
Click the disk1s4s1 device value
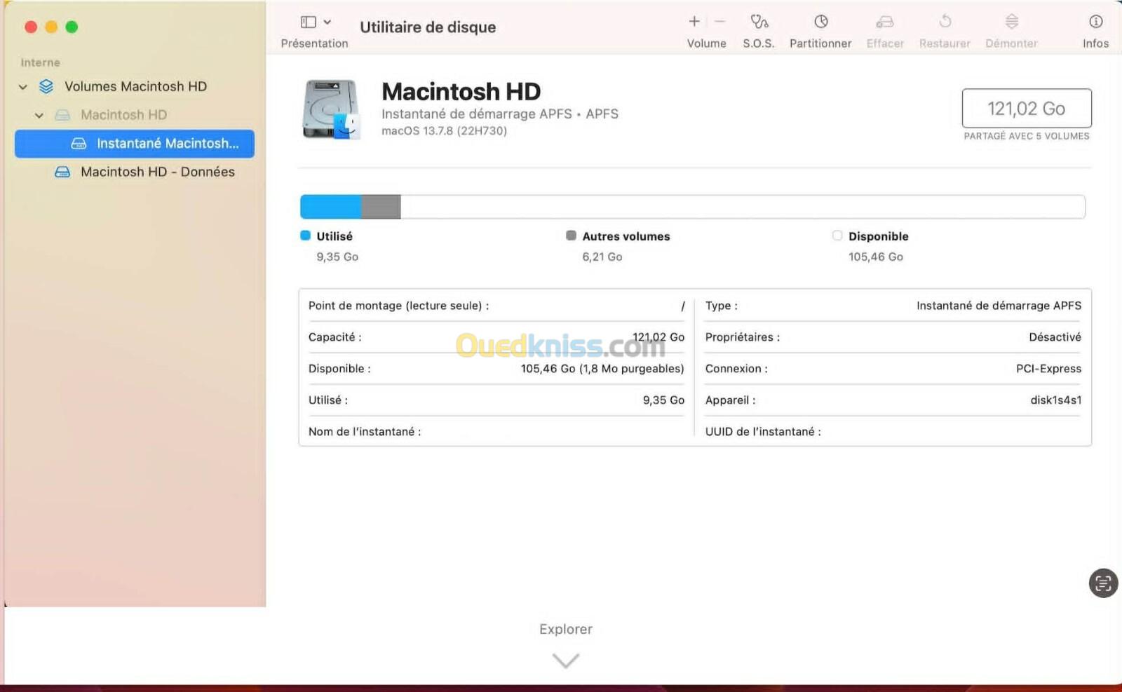(x=1055, y=400)
